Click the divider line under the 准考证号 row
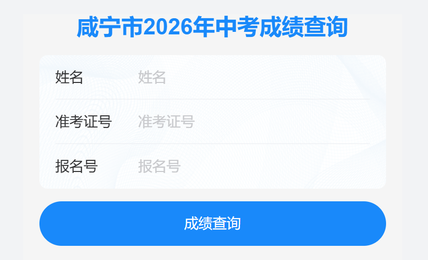Viewport: 428px width, 260px height. pyautogui.click(x=213, y=143)
